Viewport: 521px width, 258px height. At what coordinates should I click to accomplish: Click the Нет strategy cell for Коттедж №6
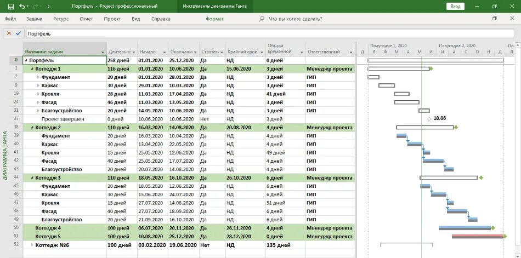[212, 245]
